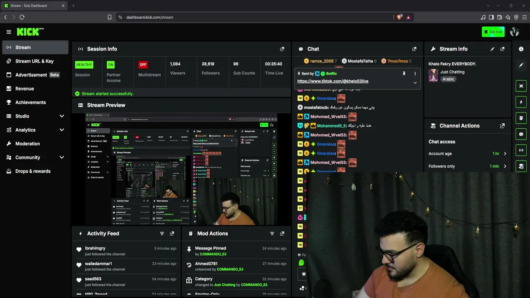The height and width of the screenshot is (298, 530).
Task: Toggle Session Info widget in the right rail
Action: point(521,150)
